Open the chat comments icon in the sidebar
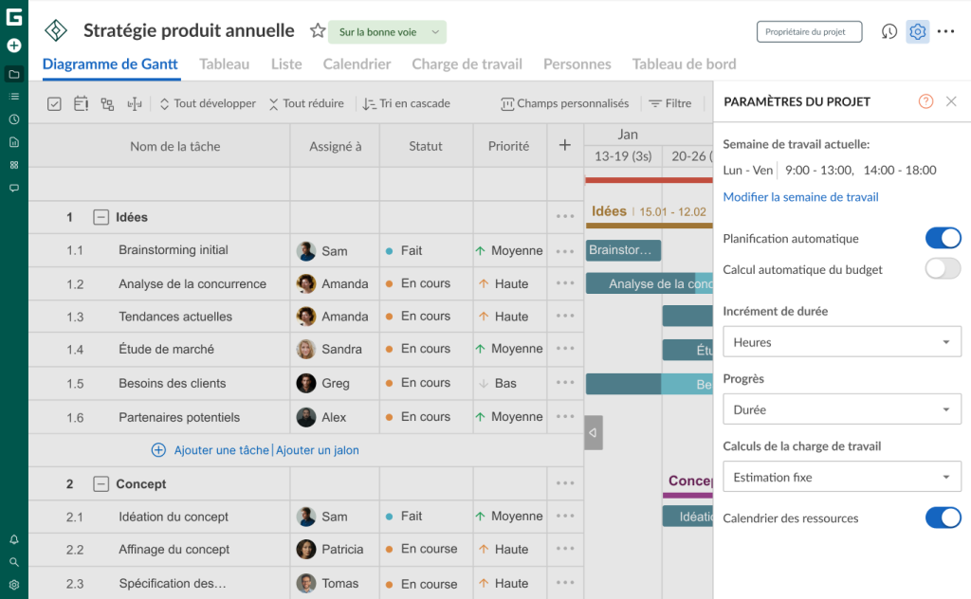971x599 pixels. [13, 188]
